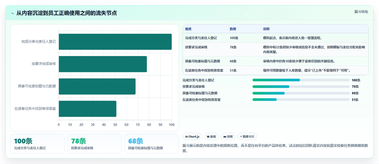Screen dimensions: 379x164
Task: Click the description starting 最终可用数量低于入库数量
Action: 307,71
